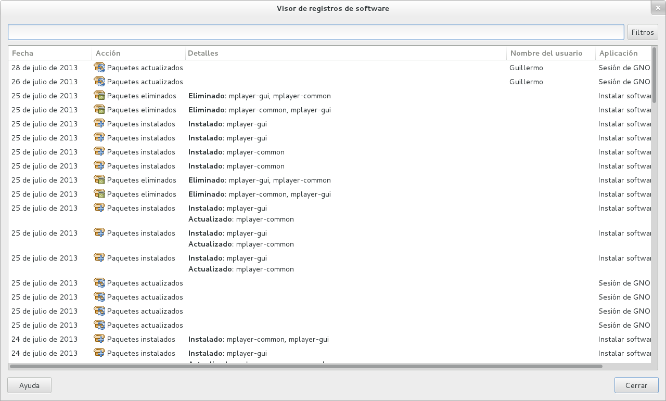Click 'Paquetes instalados' in the 24 de julio 'mplayer-common, mplayer-gui' row
The image size is (666, 401).
141,339
